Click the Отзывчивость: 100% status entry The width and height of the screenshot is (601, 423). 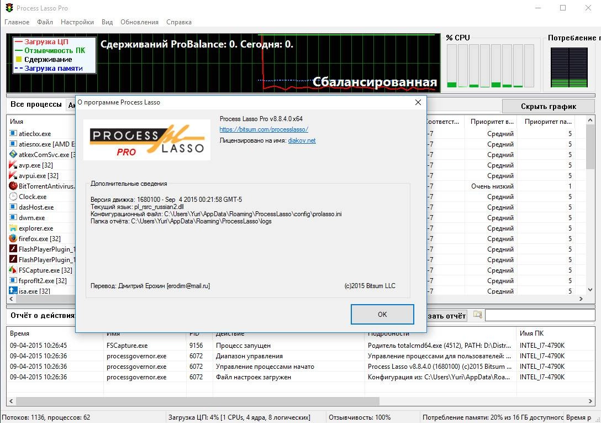pyautogui.click(x=360, y=417)
